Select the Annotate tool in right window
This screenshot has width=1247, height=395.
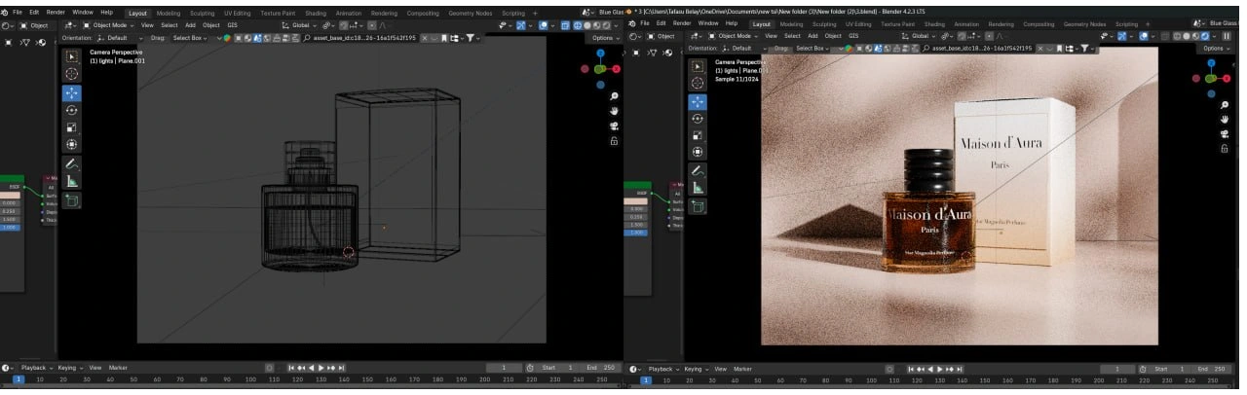point(698,170)
